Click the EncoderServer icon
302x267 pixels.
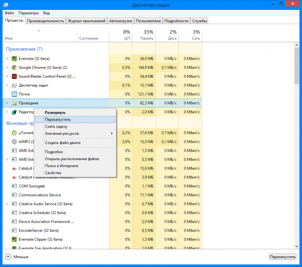tap(14, 230)
